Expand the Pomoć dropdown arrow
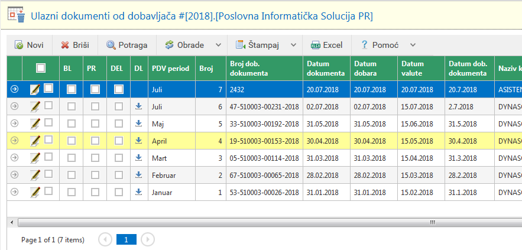 pos(413,45)
